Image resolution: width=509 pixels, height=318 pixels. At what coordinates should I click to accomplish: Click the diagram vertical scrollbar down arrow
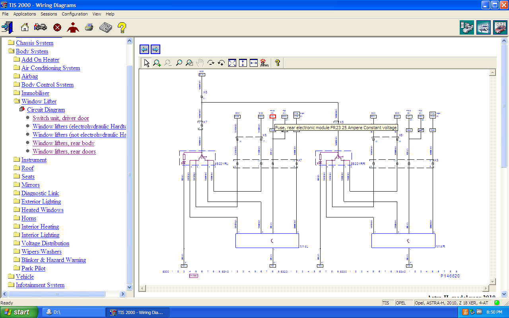point(492,281)
